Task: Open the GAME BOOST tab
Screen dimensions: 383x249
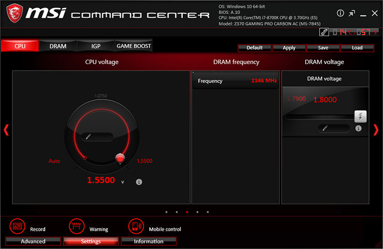Action: point(134,46)
